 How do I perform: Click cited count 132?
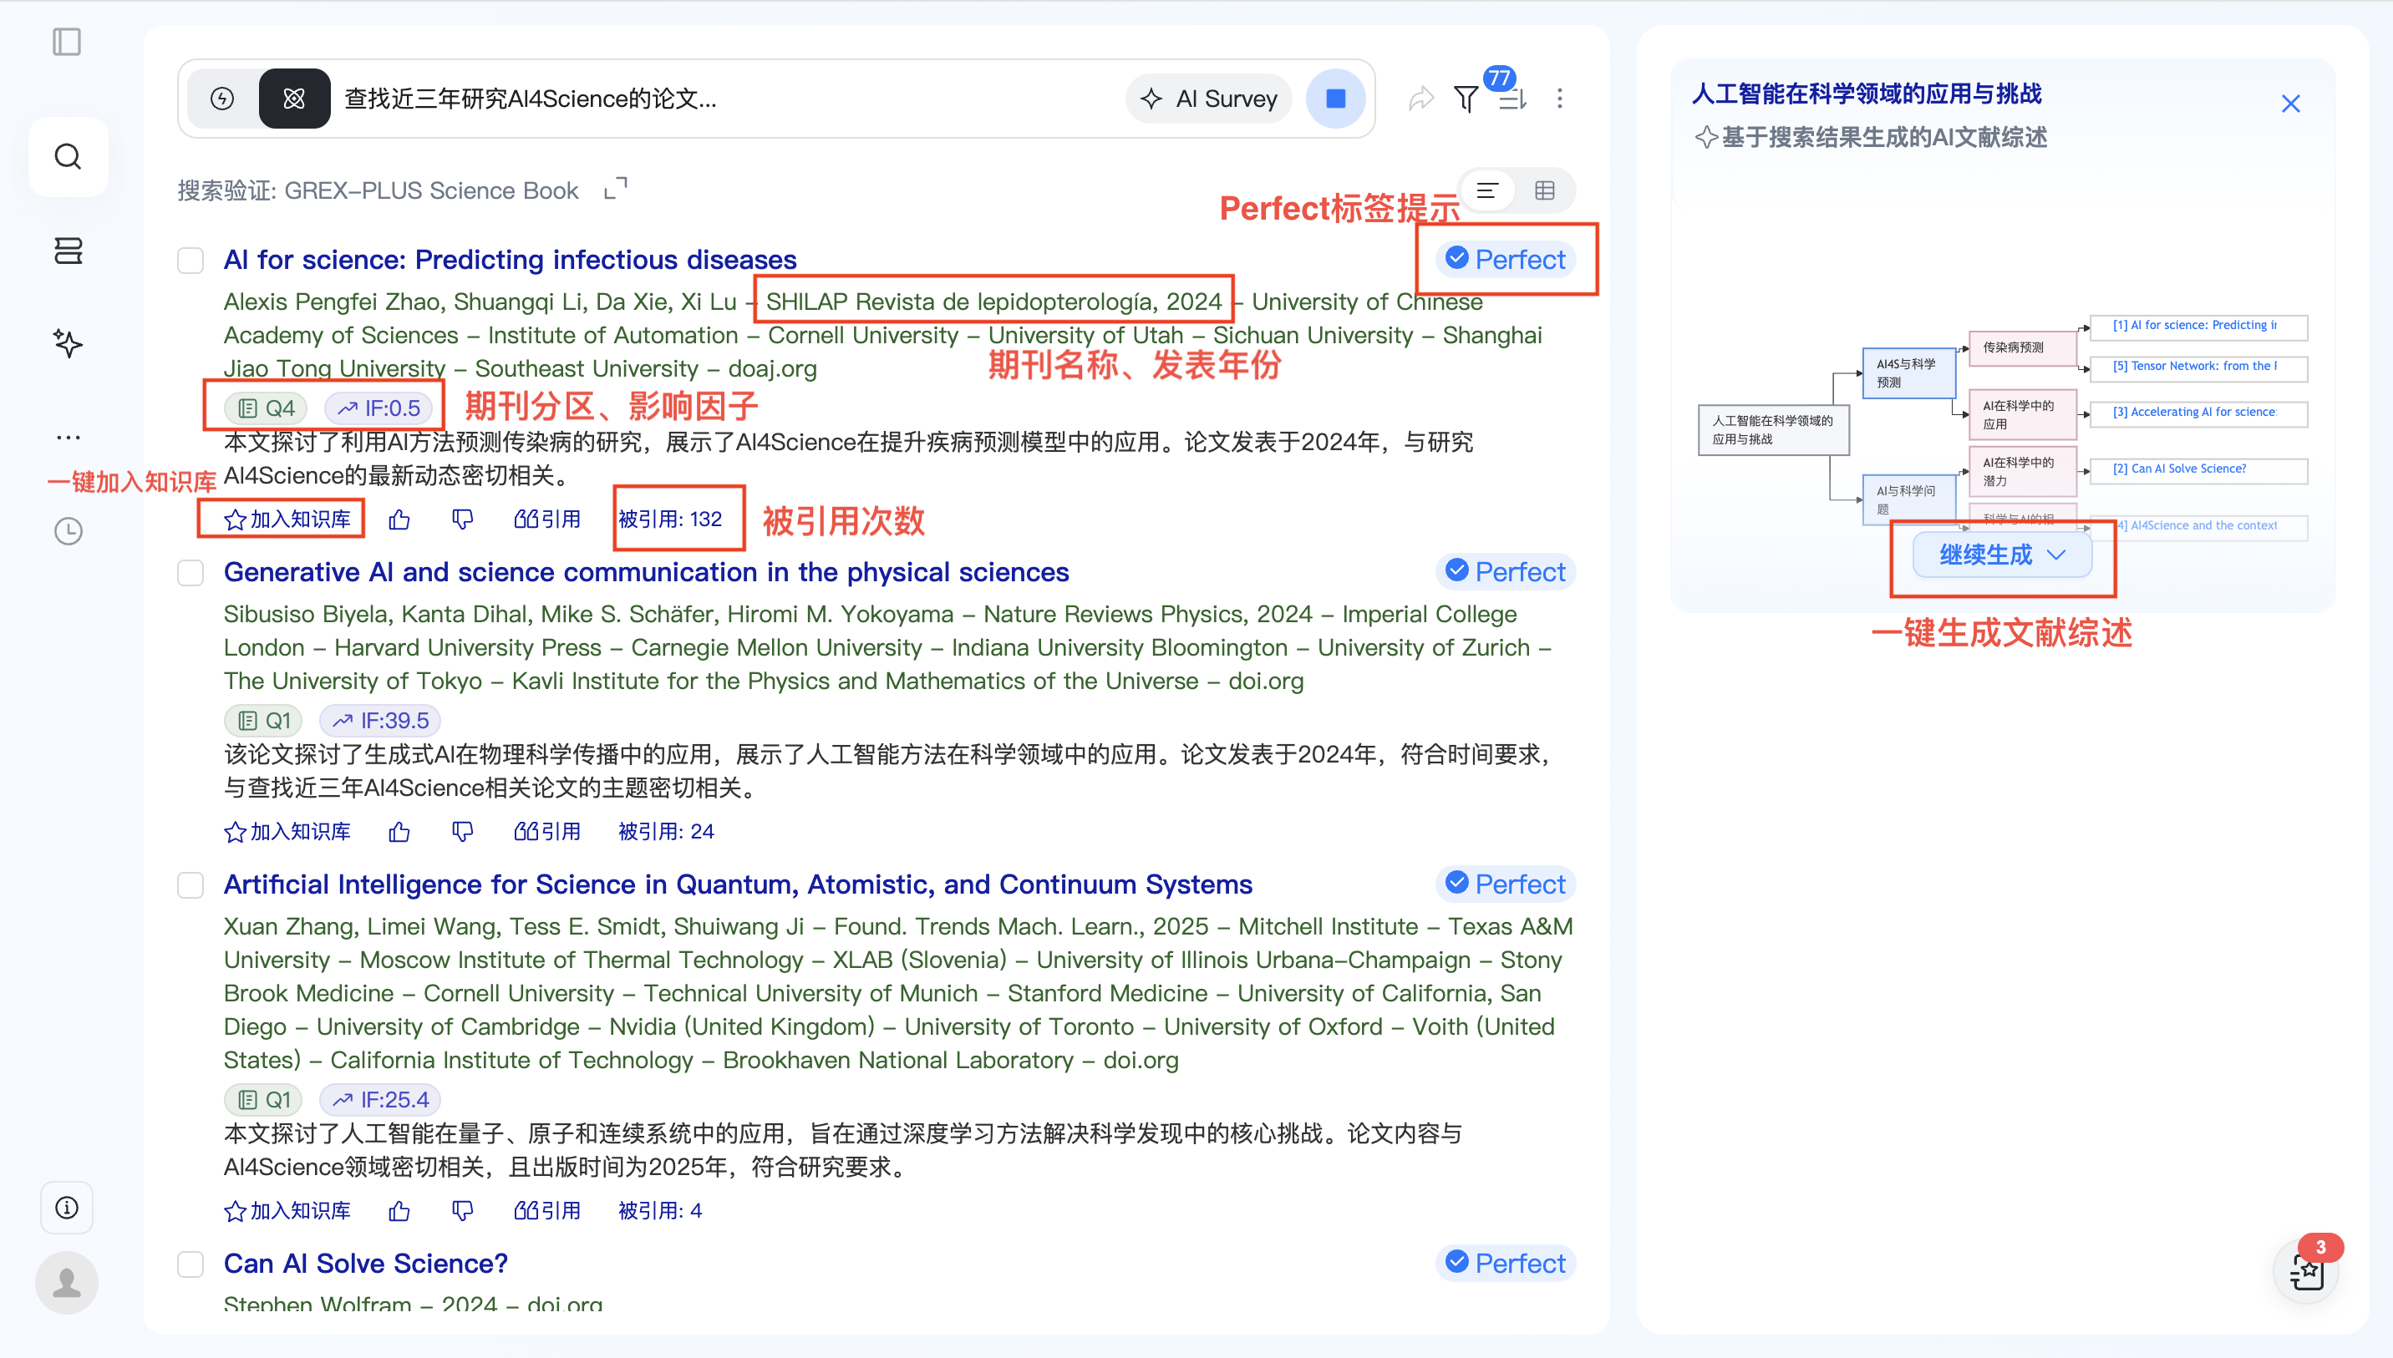click(670, 519)
